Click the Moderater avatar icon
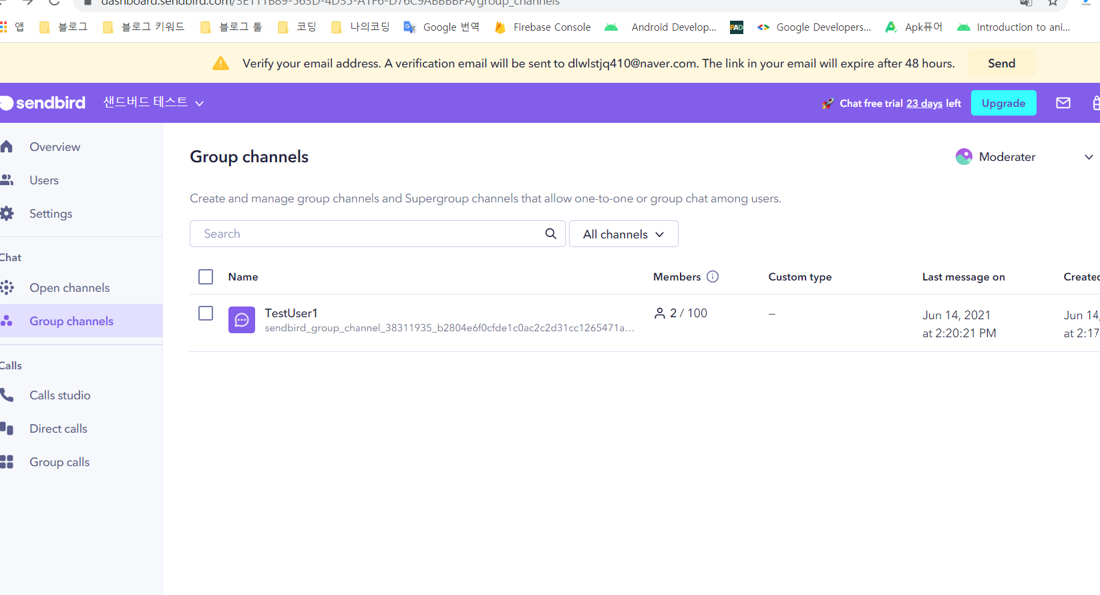This screenshot has height=595, width=1100. click(x=964, y=157)
